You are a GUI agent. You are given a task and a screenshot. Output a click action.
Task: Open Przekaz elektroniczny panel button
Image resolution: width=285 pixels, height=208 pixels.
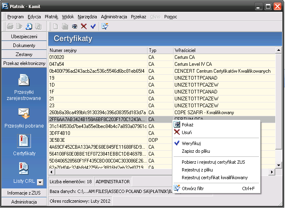pos(24,63)
